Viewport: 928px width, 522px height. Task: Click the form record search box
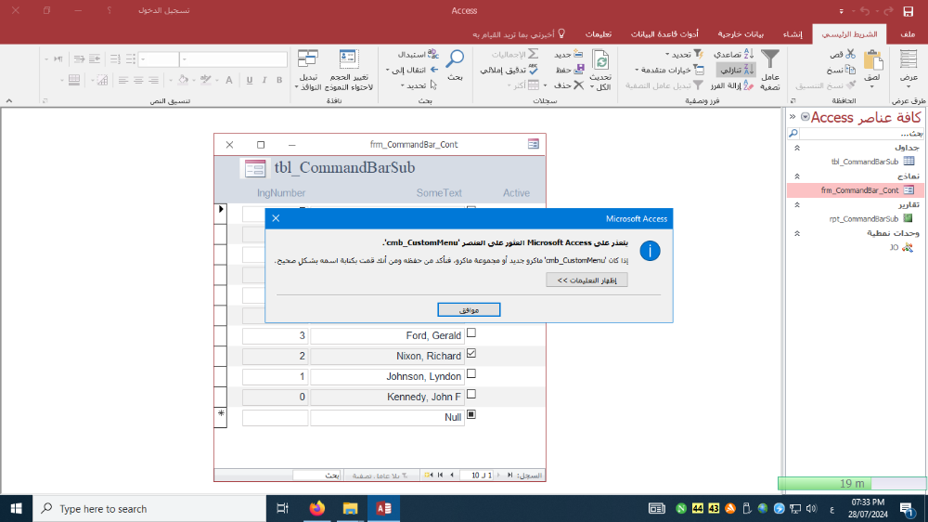[316, 476]
